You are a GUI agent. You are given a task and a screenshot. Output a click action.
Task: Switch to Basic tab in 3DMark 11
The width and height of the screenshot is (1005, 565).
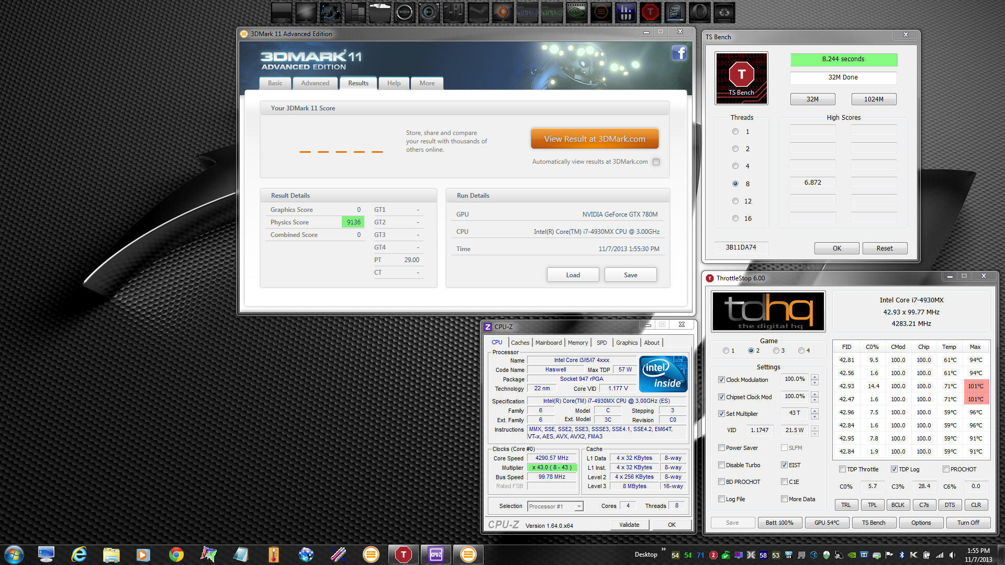click(275, 83)
